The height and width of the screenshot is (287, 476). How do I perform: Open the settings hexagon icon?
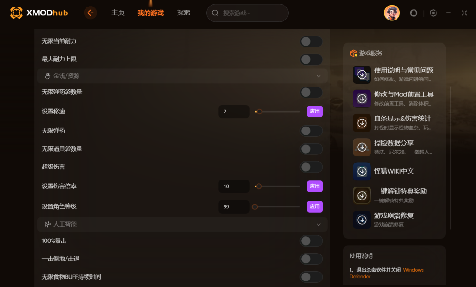433,13
